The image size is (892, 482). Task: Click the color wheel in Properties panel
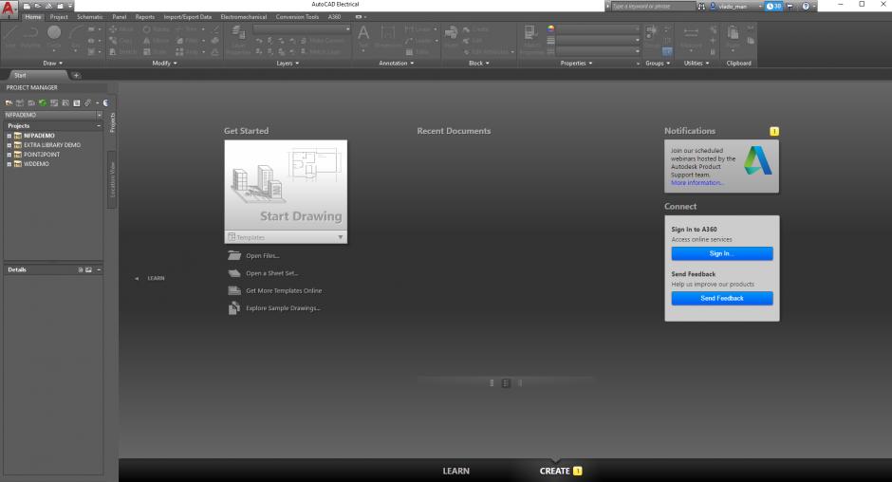pos(550,29)
